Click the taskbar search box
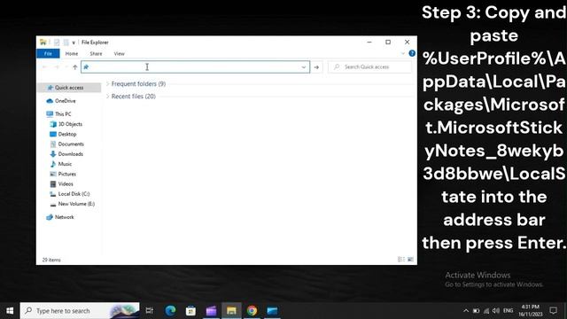Image resolution: width=567 pixels, height=319 pixels. (x=80, y=311)
